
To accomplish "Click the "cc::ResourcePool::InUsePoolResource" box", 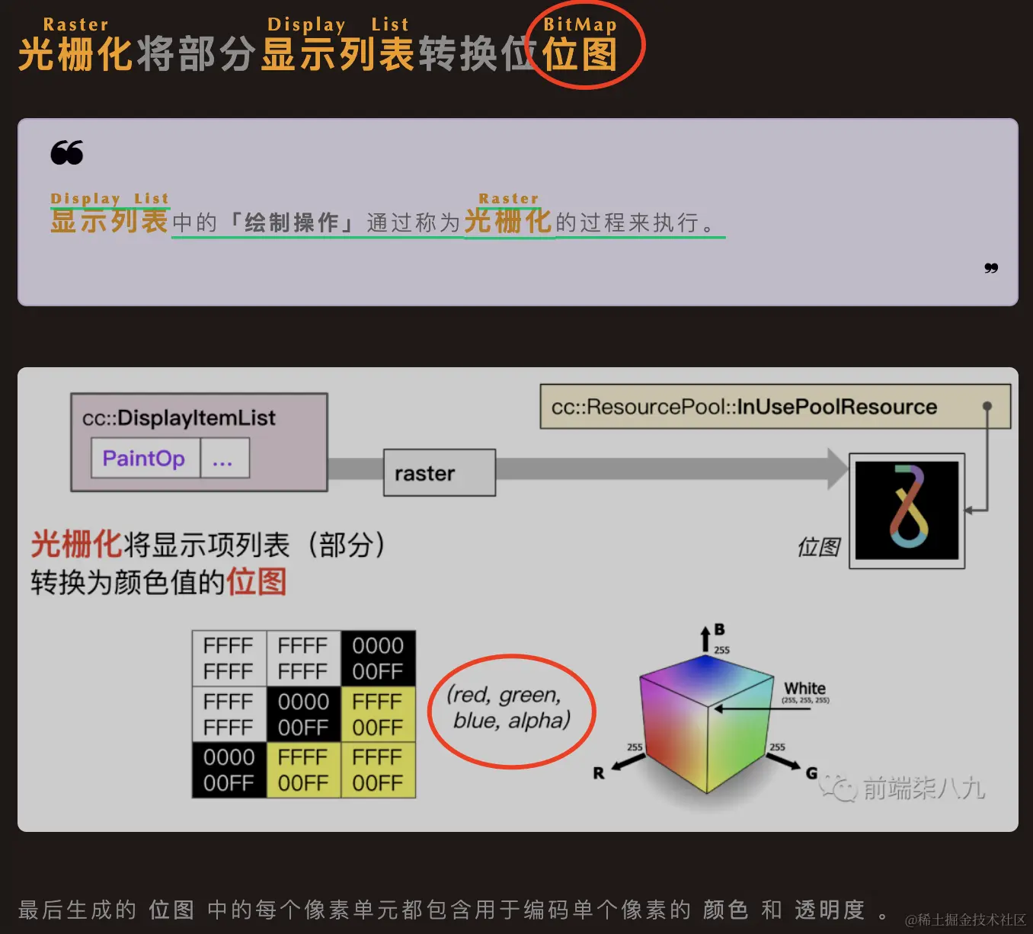I will click(x=775, y=407).
